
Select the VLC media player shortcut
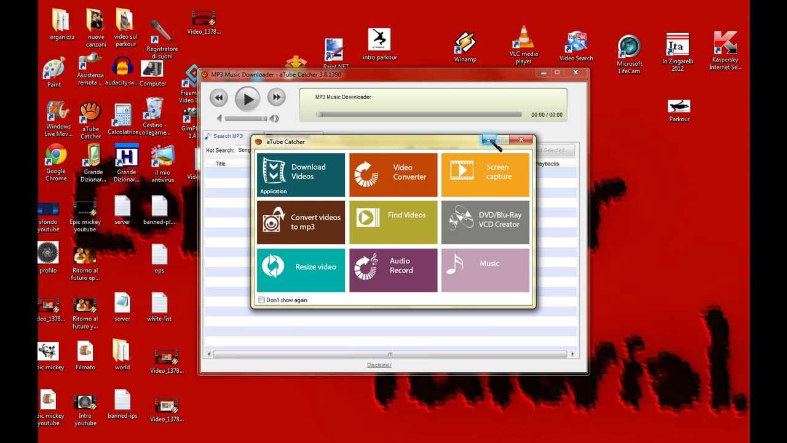pyautogui.click(x=523, y=45)
